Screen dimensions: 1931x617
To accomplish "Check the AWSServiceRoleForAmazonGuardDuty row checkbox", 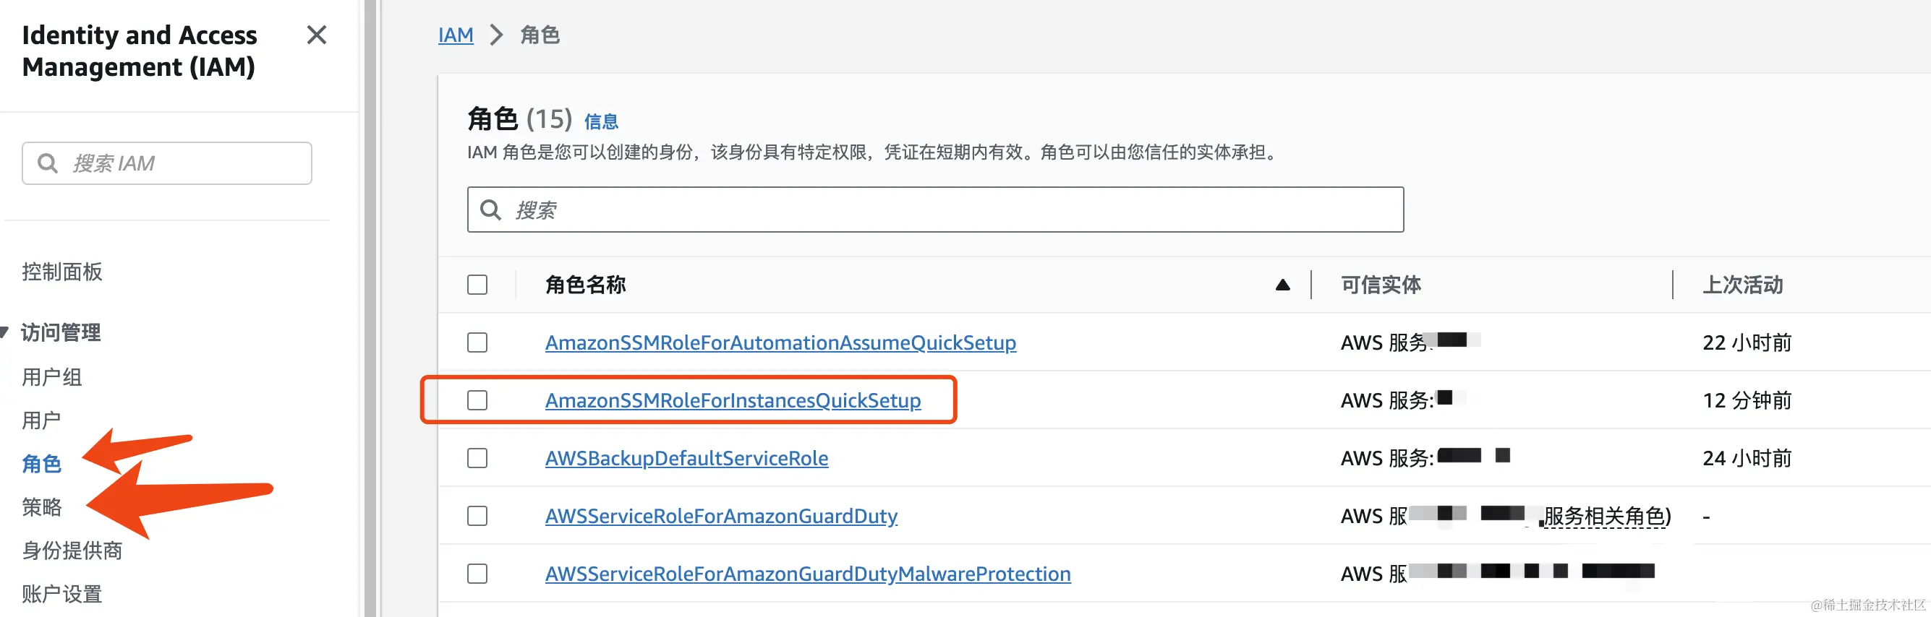I will (x=477, y=516).
